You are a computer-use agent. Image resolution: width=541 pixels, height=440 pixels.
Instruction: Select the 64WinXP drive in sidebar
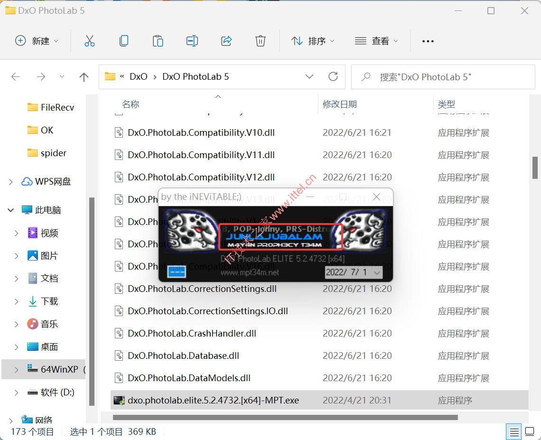coord(44,369)
